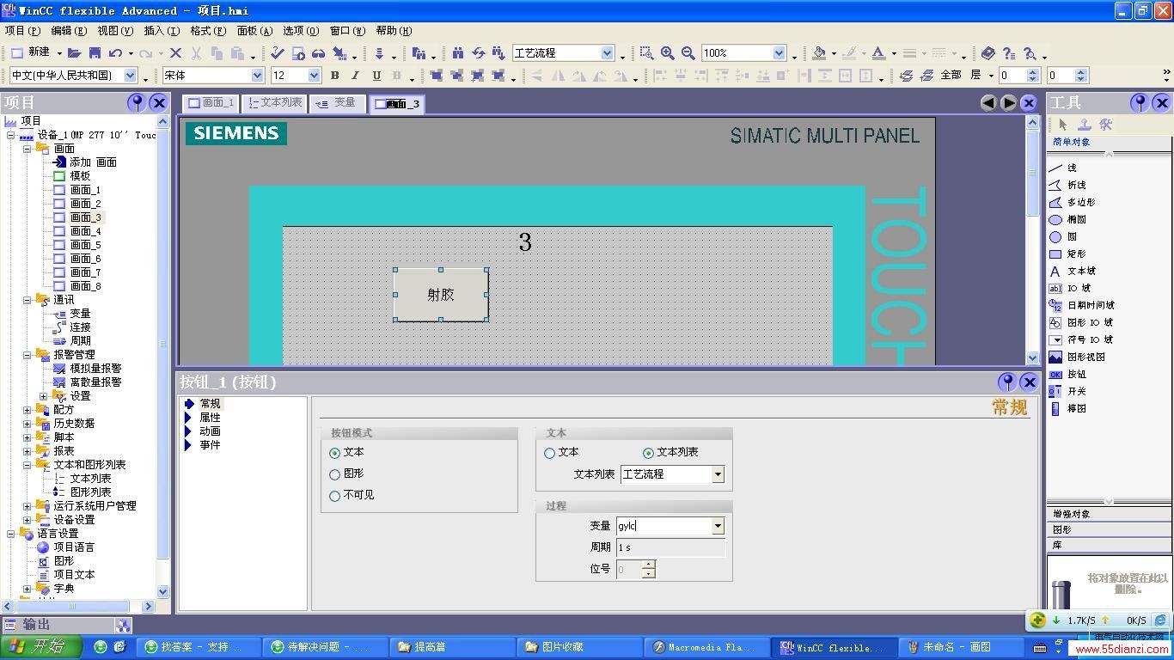Select the 文本列表 radio option
This screenshot has width=1174, height=660.
click(649, 453)
